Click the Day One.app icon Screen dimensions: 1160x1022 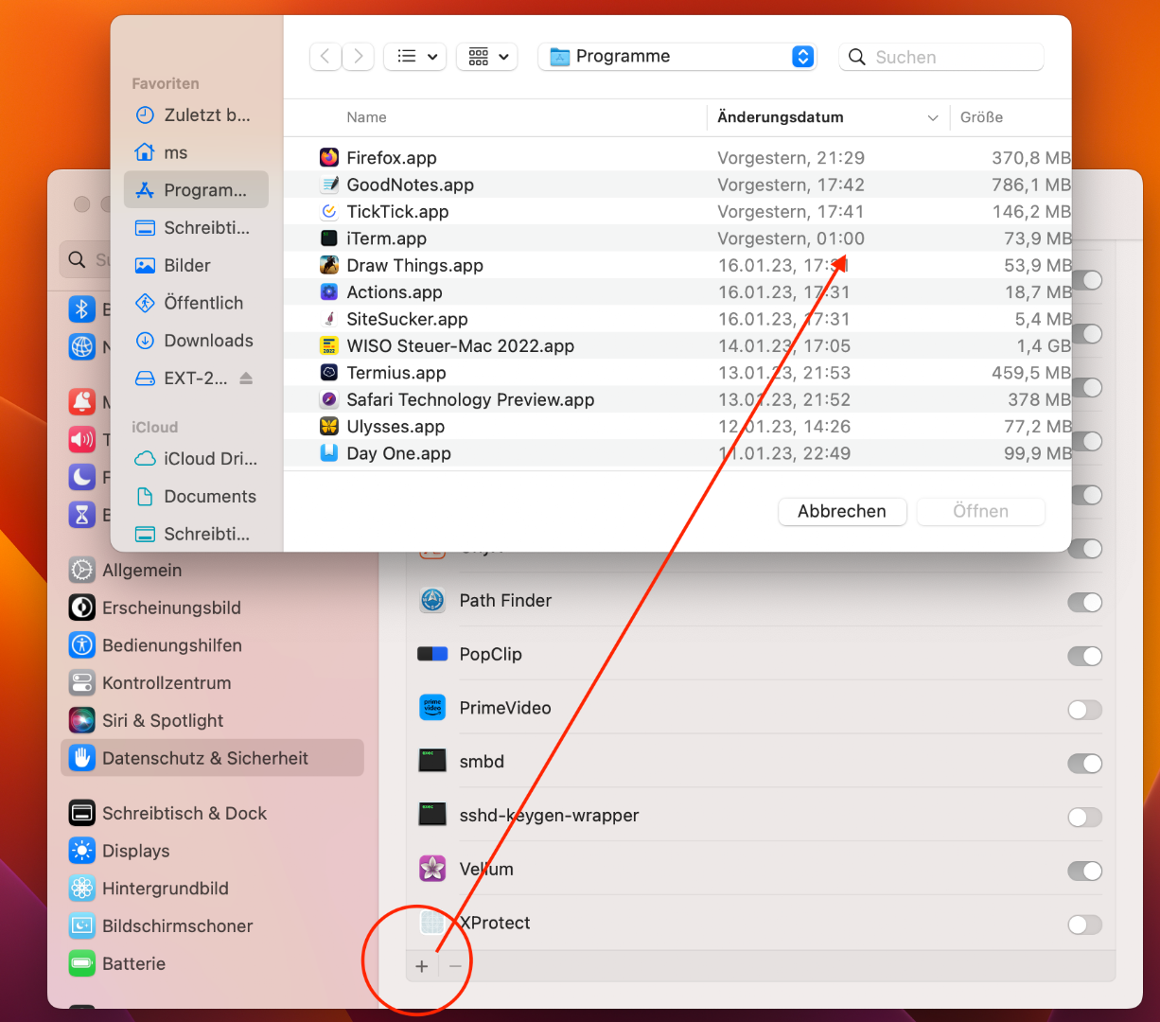pyautogui.click(x=329, y=453)
